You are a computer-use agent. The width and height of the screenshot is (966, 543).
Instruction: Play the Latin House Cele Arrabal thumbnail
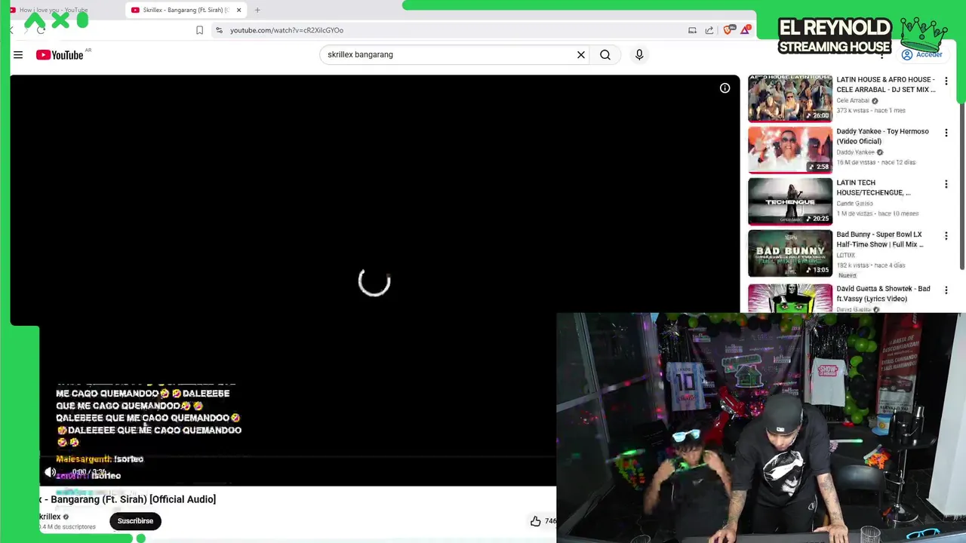tap(790, 98)
